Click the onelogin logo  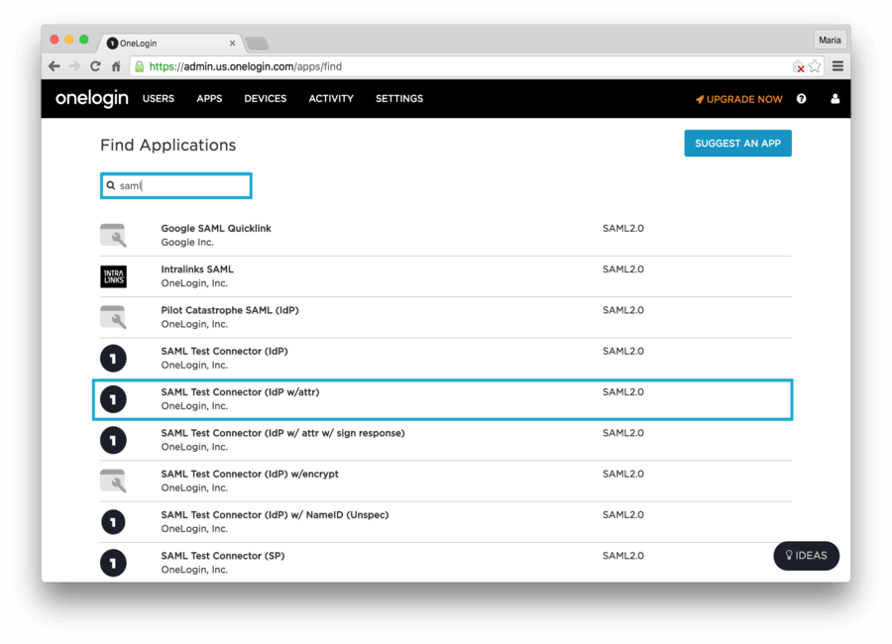click(91, 99)
